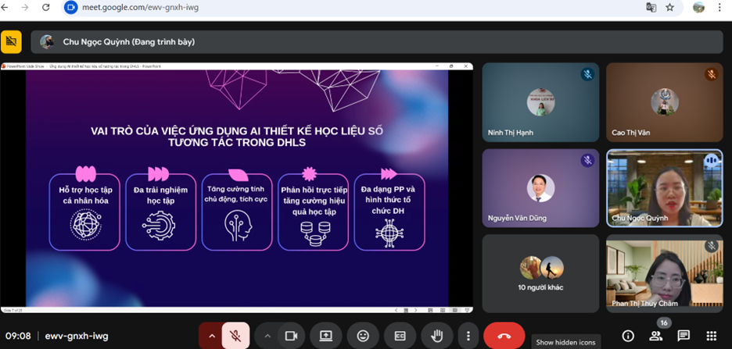Select the '10 người khác' participants tile
The height and width of the screenshot is (349, 732).
[x=540, y=273]
